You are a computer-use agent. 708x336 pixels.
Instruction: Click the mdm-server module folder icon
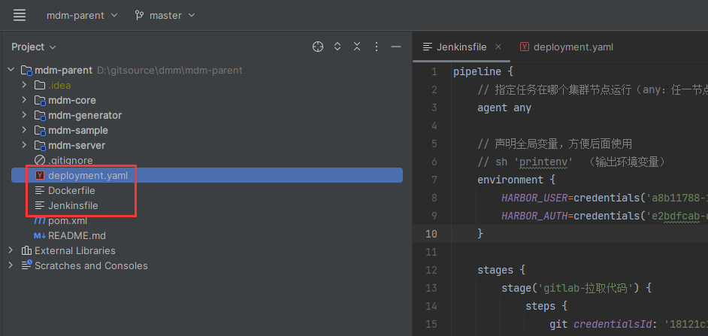40,145
